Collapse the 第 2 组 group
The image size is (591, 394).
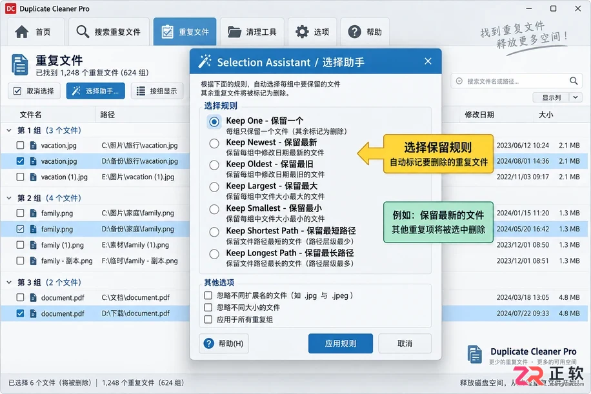coord(9,198)
